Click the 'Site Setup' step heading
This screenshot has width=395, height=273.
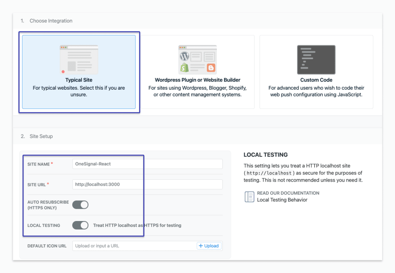click(41, 136)
